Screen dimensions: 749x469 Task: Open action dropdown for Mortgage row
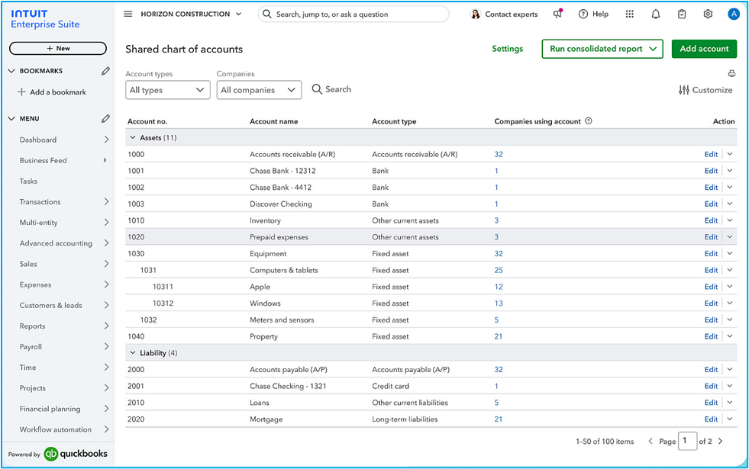click(730, 419)
